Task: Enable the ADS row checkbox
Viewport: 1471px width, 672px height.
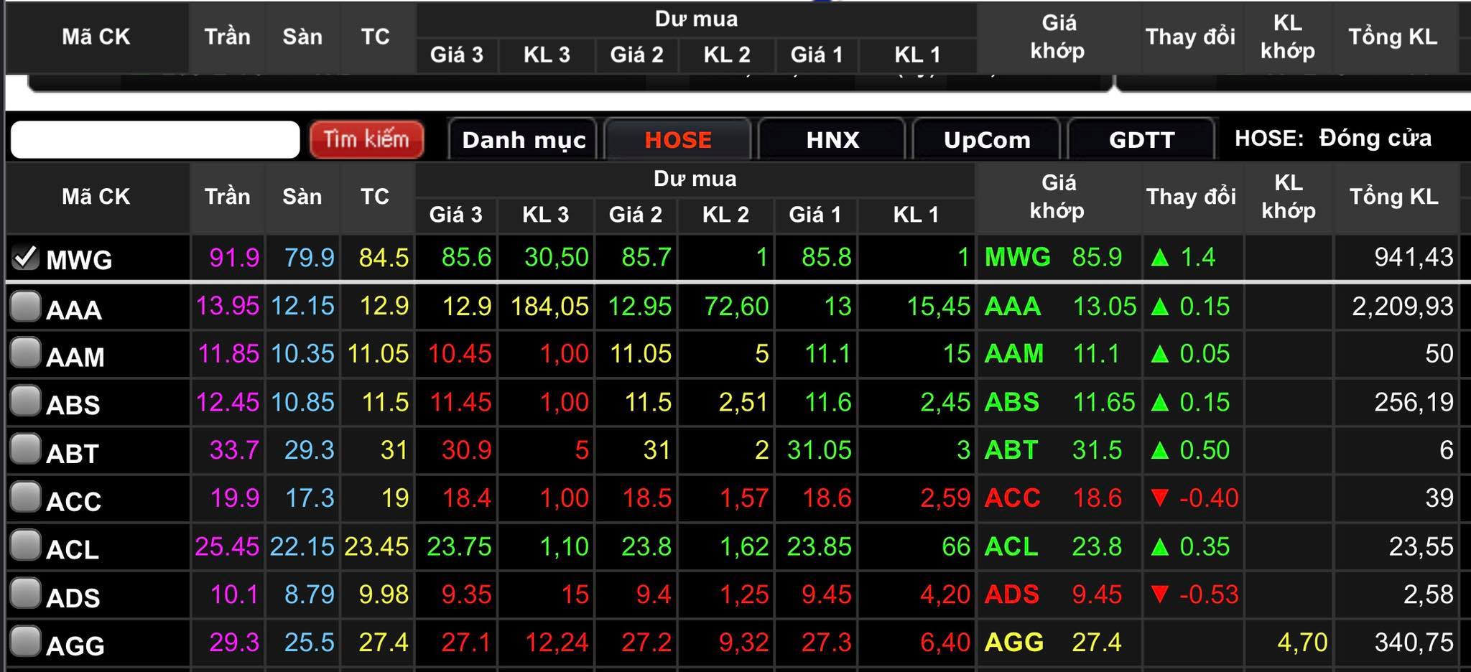Action: [x=25, y=593]
